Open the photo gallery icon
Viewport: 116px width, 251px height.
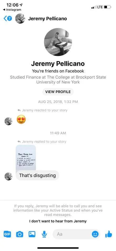pos(32,234)
